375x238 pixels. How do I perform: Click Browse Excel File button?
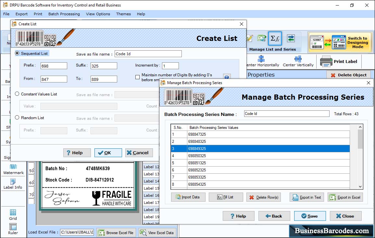click(x=116, y=233)
